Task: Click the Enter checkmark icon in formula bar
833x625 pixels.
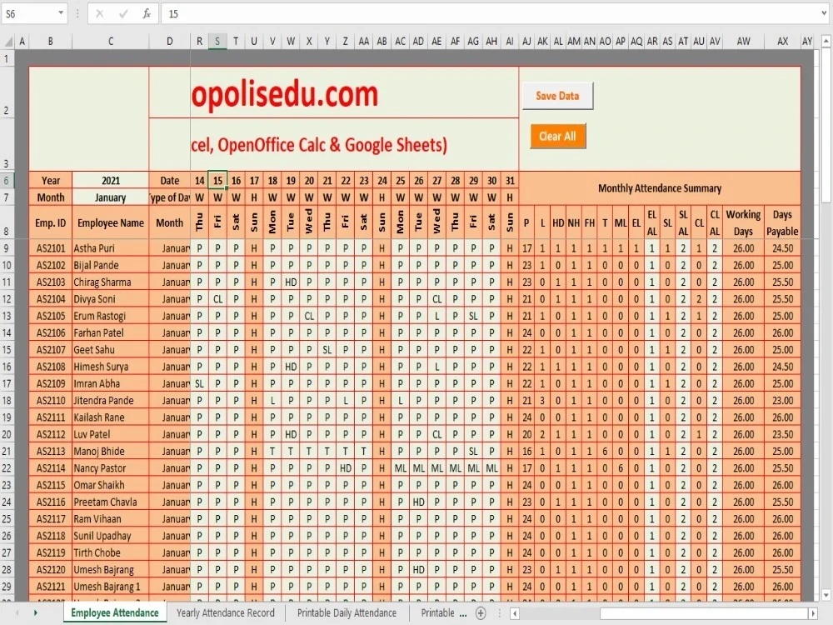Action: tap(123, 14)
